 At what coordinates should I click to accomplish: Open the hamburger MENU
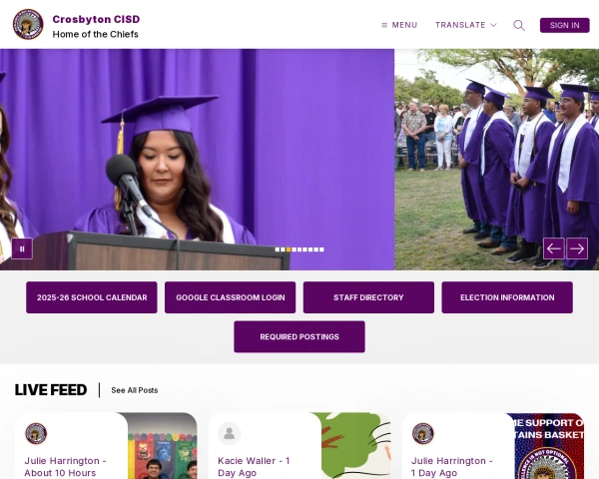coord(399,25)
